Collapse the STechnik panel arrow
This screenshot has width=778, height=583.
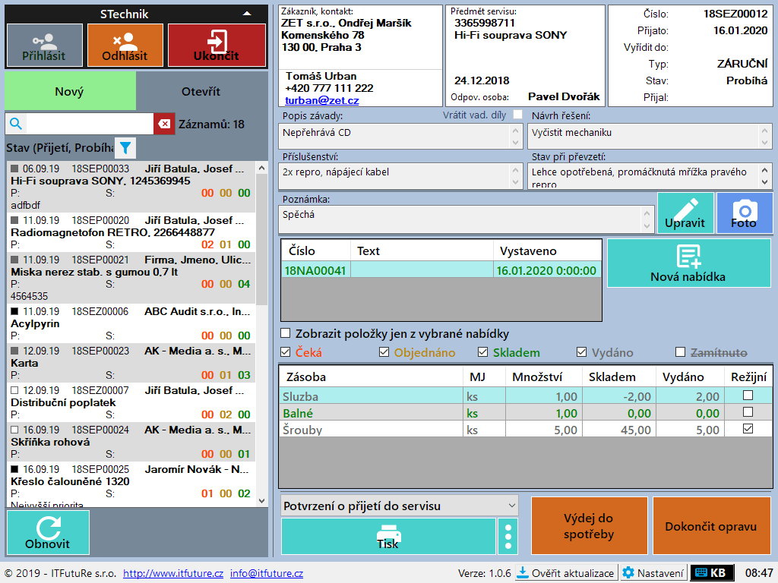coord(247,14)
